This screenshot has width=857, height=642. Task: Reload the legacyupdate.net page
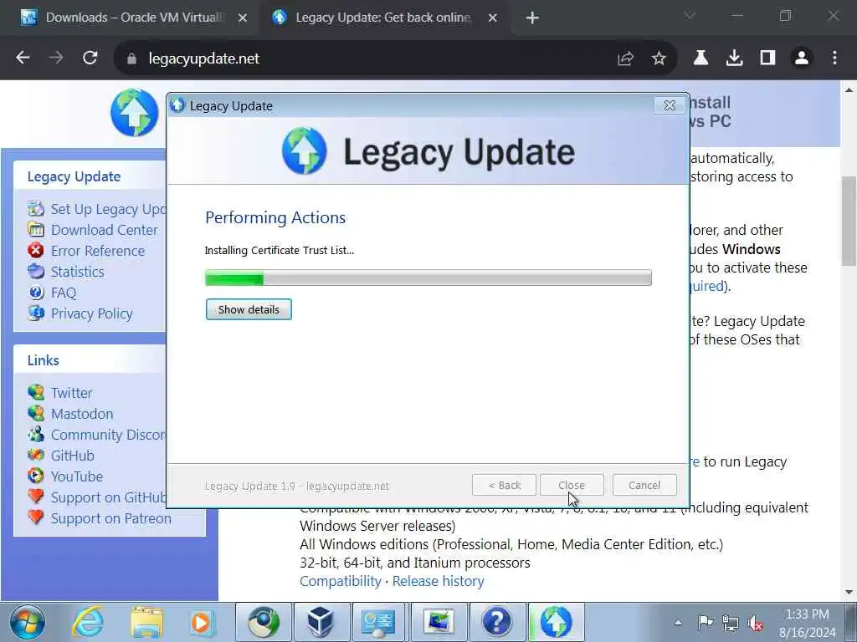click(90, 58)
